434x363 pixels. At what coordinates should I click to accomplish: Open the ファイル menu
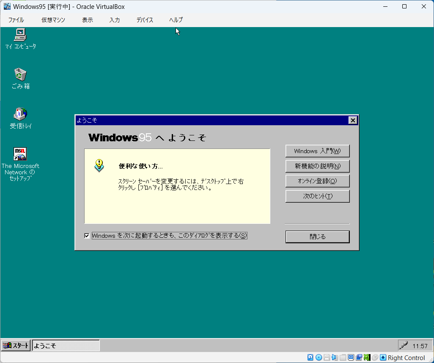point(16,20)
